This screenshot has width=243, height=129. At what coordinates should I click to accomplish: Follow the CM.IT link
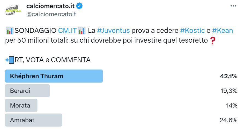pyautogui.click(x=67, y=30)
